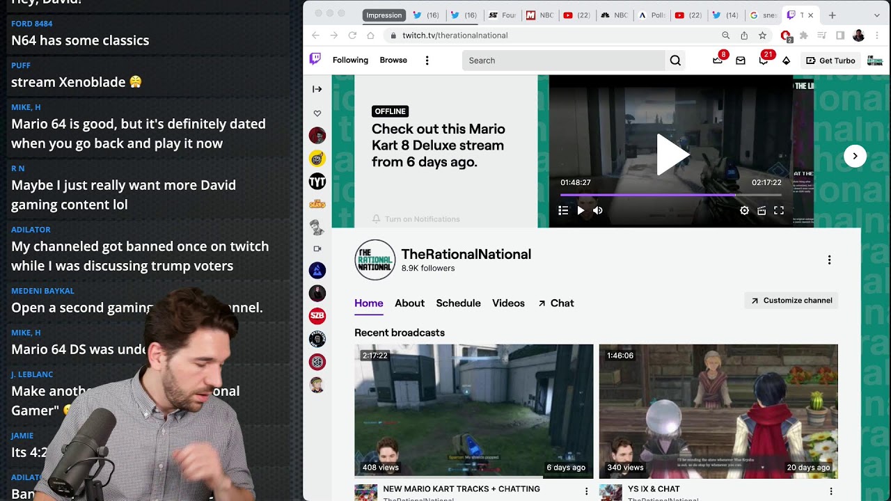Click the Get Turbo button

point(830,61)
